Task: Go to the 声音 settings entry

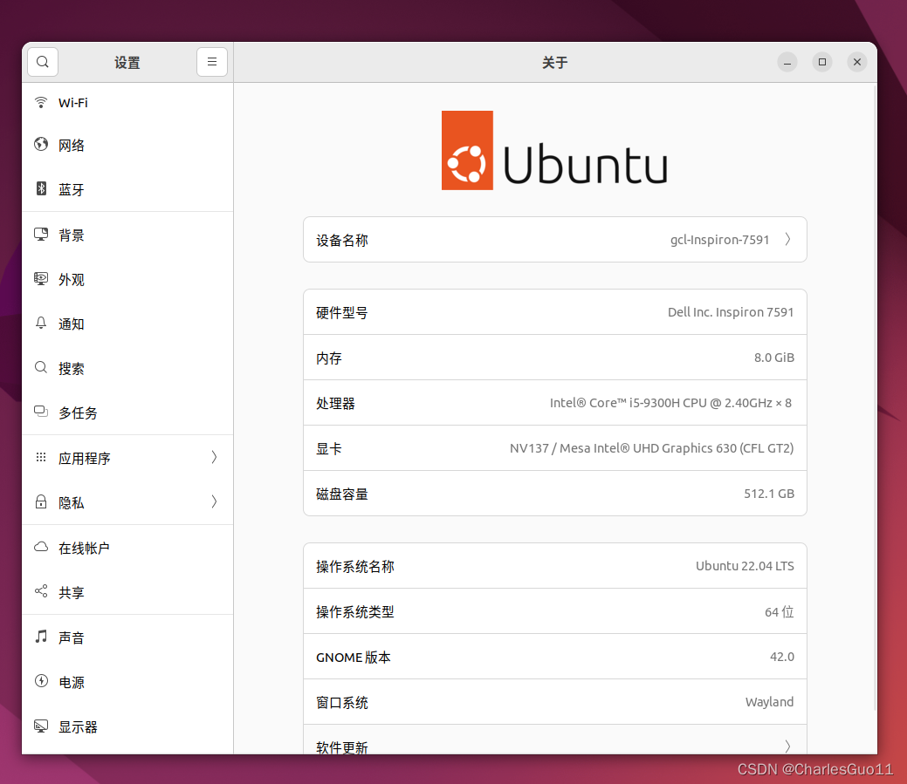Action: [127, 637]
